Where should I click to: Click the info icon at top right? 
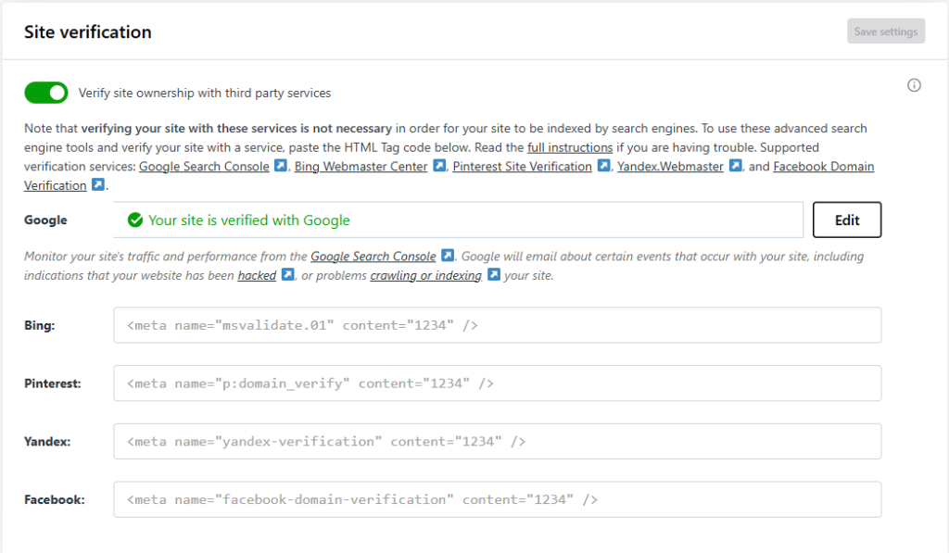coord(914,85)
